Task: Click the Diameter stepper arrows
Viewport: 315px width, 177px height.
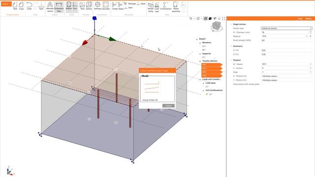Action: (x=311, y=32)
